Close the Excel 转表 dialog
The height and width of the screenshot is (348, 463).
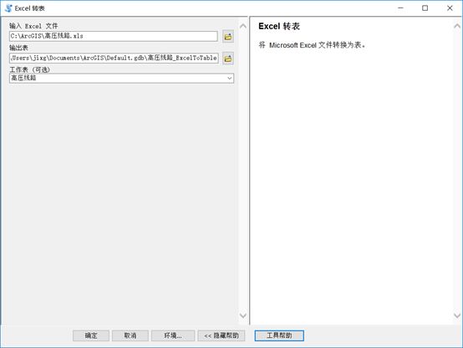coord(450,8)
